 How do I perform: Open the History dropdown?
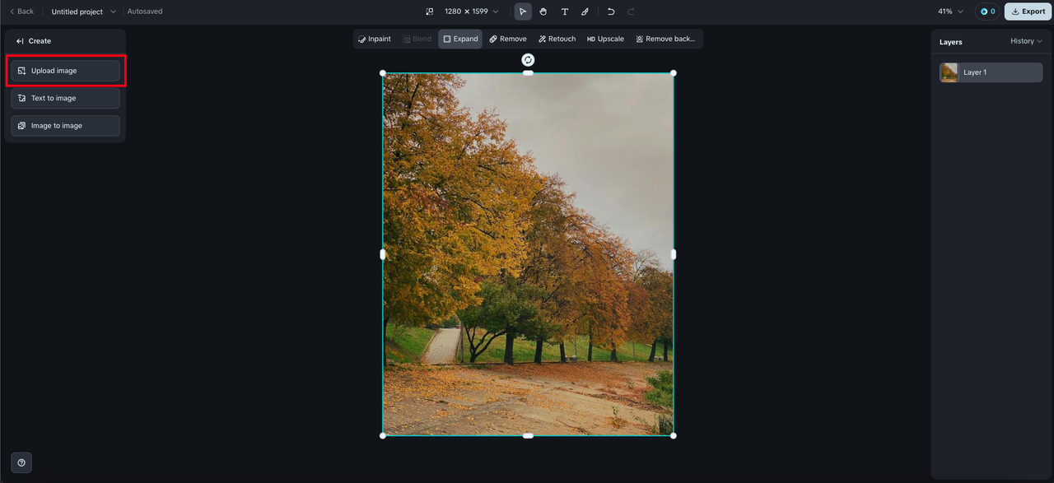point(1026,41)
